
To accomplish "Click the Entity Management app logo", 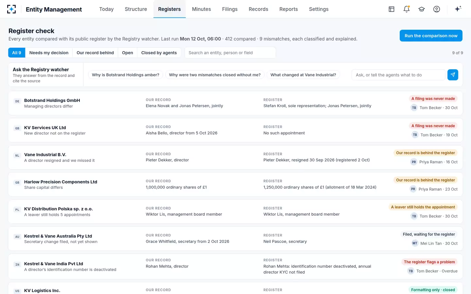I will [x=11, y=9].
